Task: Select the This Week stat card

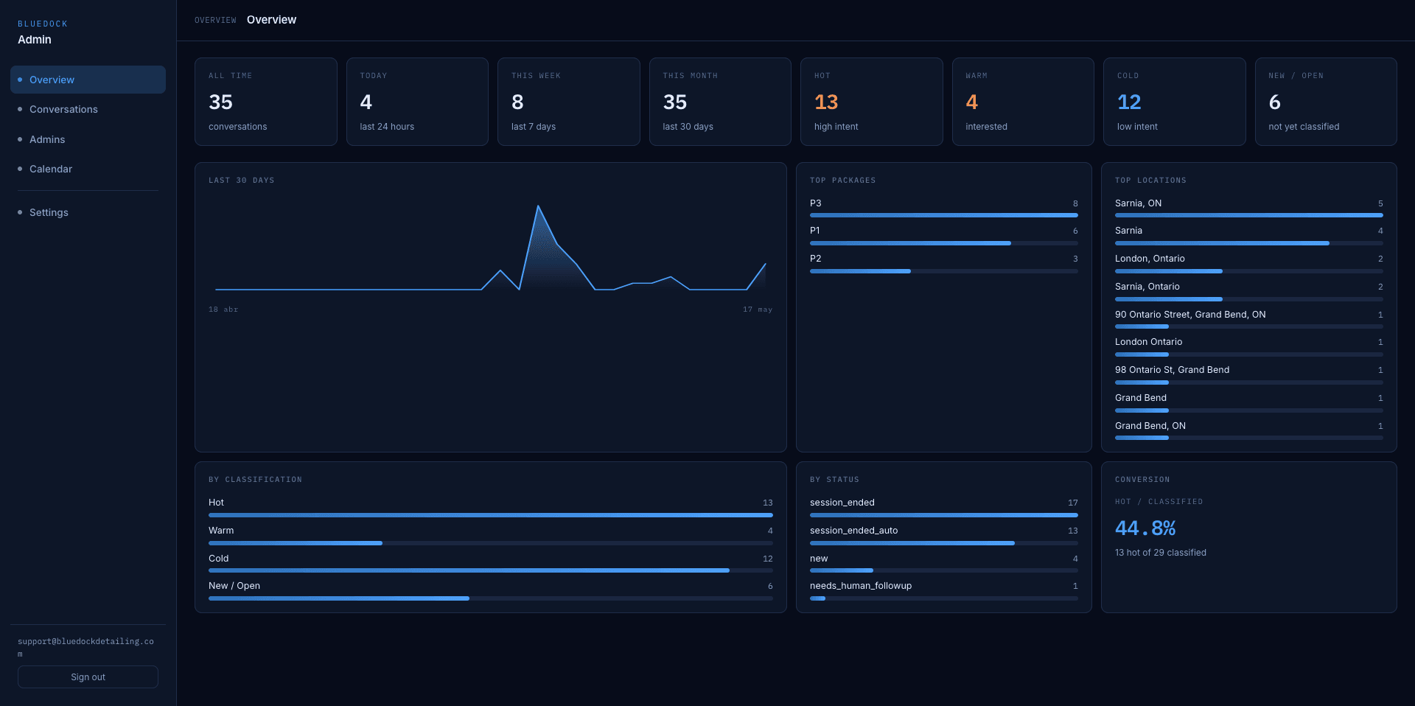Action: click(569, 102)
